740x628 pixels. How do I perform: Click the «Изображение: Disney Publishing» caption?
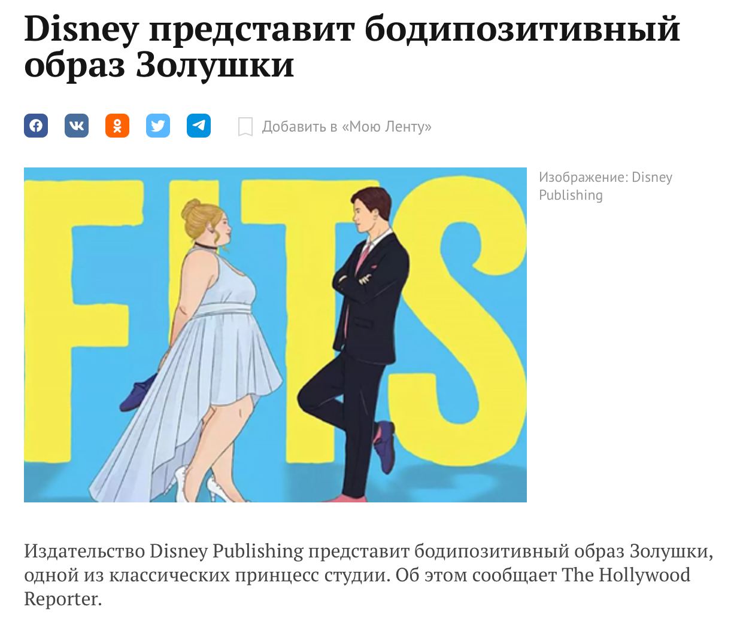click(605, 186)
